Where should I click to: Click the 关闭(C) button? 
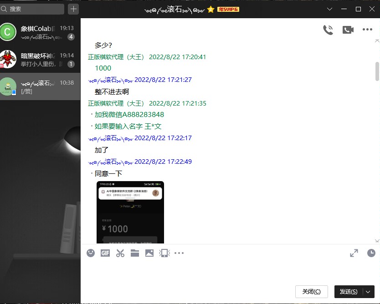[311, 292]
